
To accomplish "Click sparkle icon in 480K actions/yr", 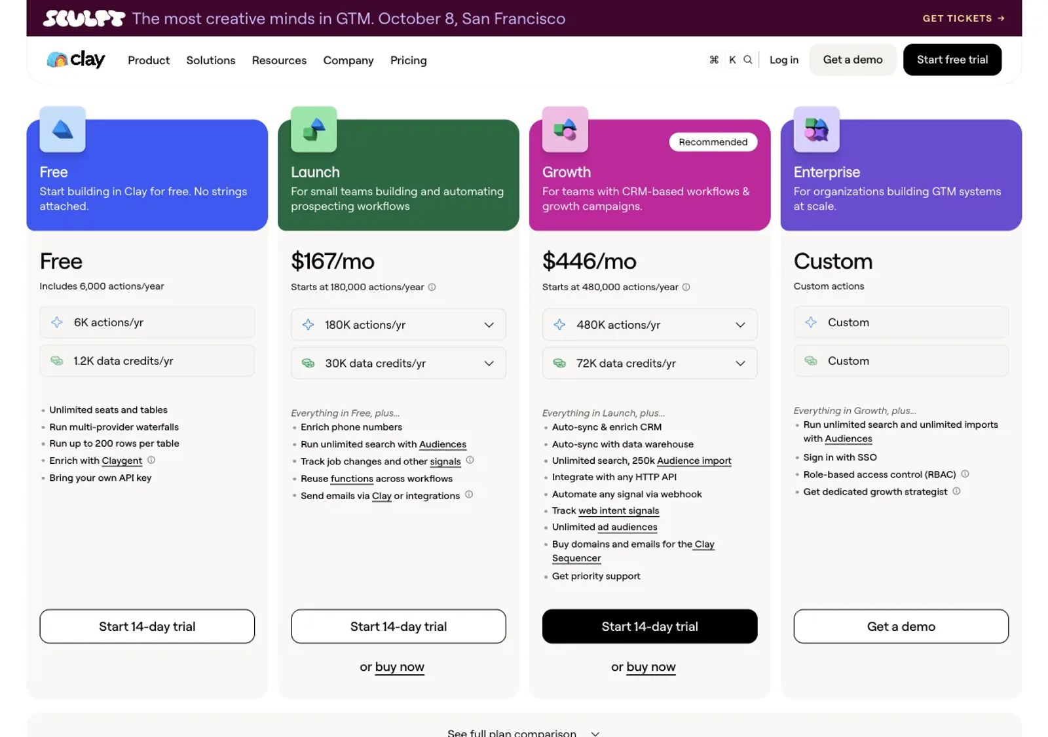I will (x=559, y=325).
